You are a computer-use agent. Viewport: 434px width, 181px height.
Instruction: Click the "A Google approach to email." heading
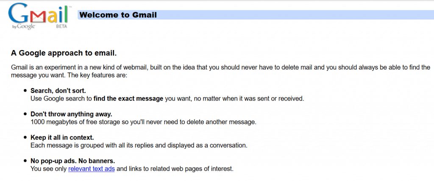click(64, 53)
